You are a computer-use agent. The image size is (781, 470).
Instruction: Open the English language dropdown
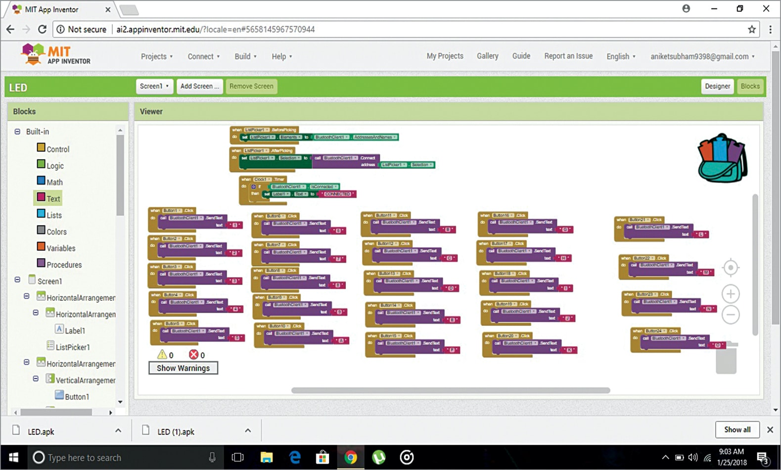coord(621,56)
